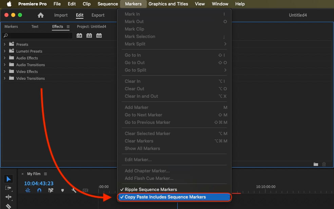Filter by Accelerated Effects icon
The height and width of the screenshot is (209, 334).
click(x=79, y=36)
